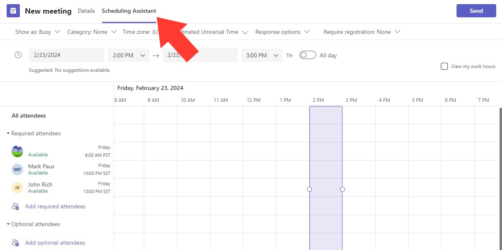Toggle the All day switch
The image size is (502, 250).
(x=308, y=55)
